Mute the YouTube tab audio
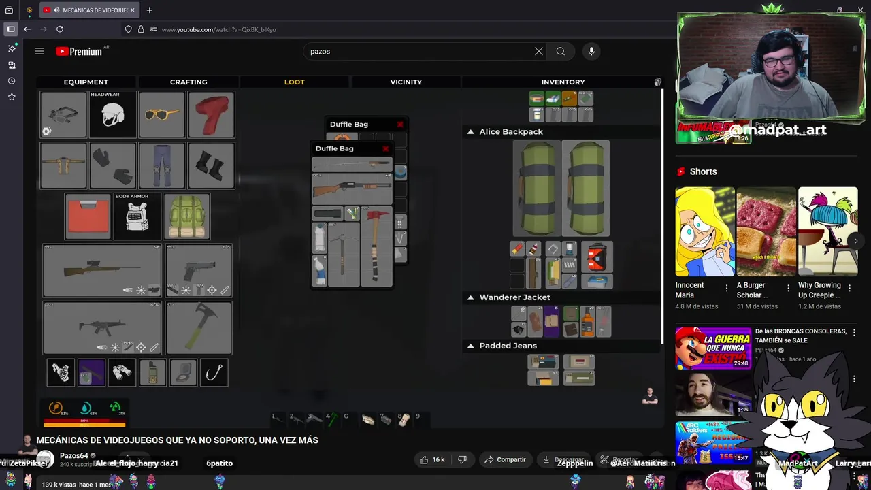The height and width of the screenshot is (490, 871). point(57,10)
